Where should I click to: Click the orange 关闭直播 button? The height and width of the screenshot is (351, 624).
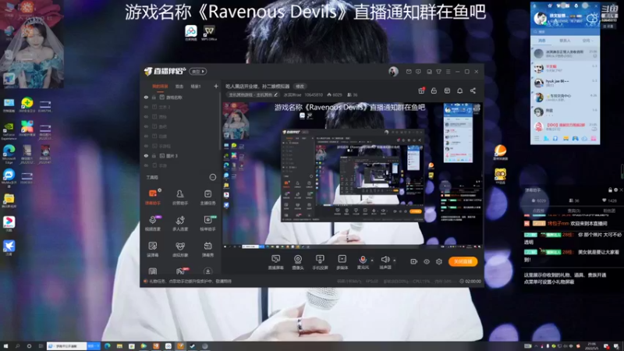(463, 261)
